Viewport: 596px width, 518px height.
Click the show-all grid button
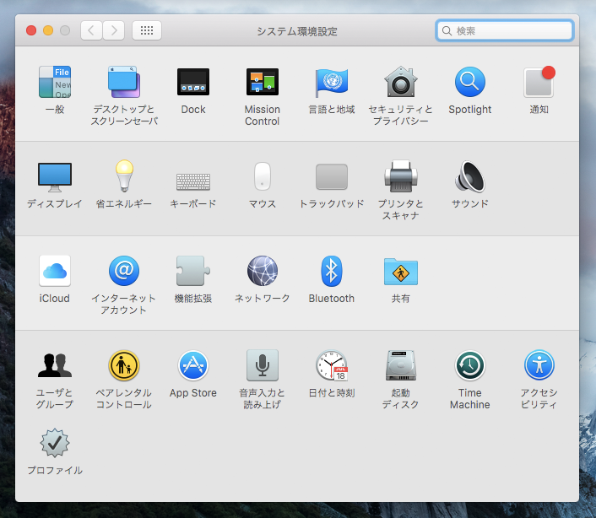coord(147,30)
